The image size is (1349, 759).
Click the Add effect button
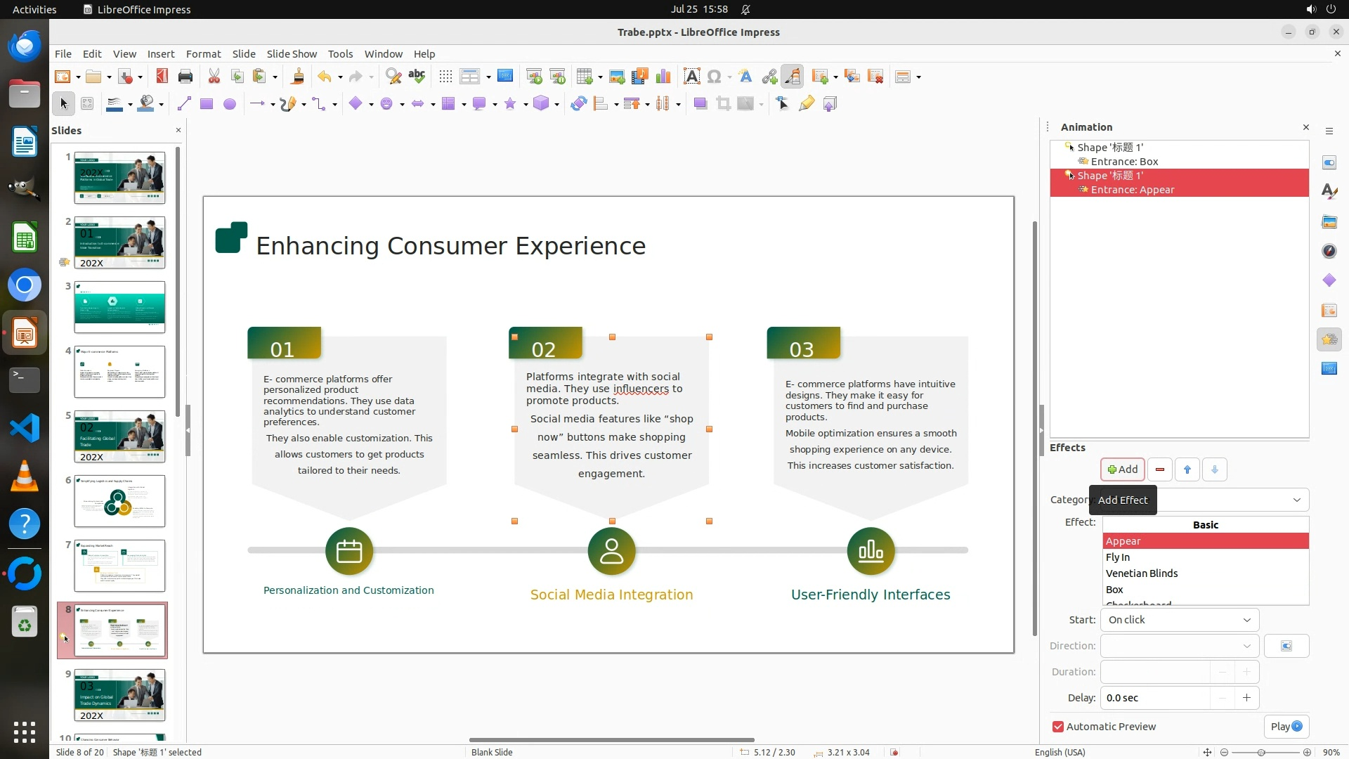tap(1122, 469)
